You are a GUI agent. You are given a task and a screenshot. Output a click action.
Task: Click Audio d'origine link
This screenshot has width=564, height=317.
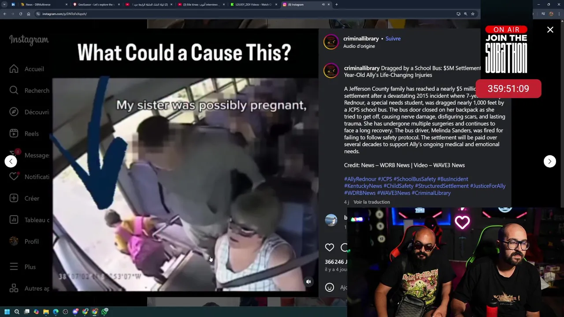coord(359,46)
